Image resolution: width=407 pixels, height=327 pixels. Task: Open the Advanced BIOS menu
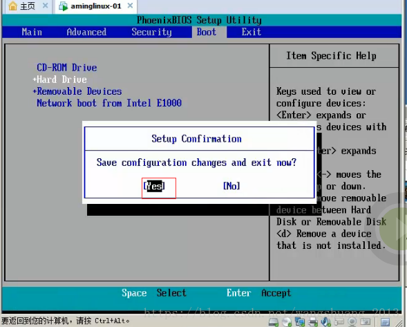coord(86,32)
